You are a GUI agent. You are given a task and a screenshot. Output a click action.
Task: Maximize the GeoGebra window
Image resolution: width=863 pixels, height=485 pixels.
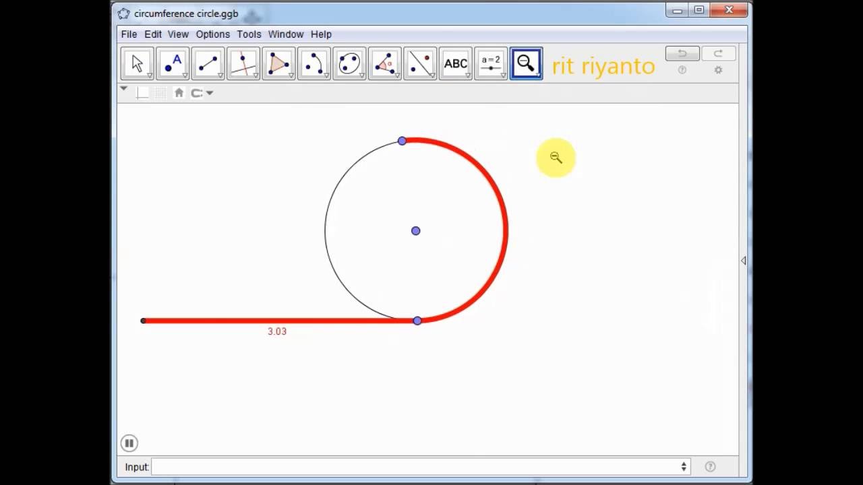click(699, 10)
